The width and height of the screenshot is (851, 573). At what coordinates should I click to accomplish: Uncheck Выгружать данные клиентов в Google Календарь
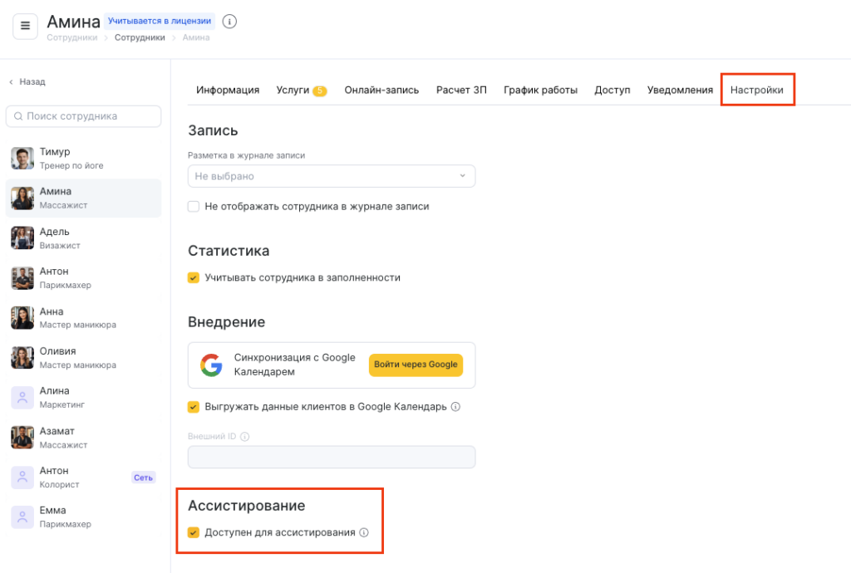194,407
